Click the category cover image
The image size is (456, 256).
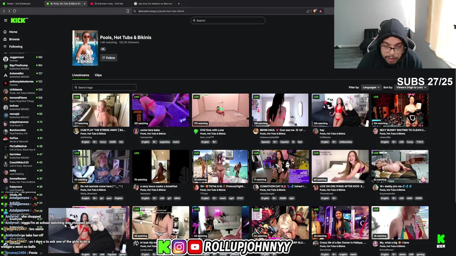(x=85, y=48)
